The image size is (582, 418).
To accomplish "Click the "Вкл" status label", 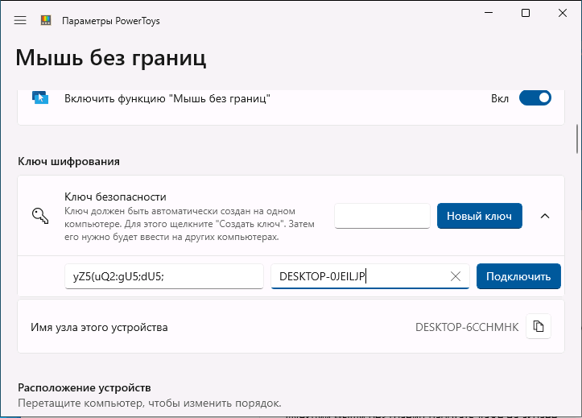I will pyautogui.click(x=500, y=98).
